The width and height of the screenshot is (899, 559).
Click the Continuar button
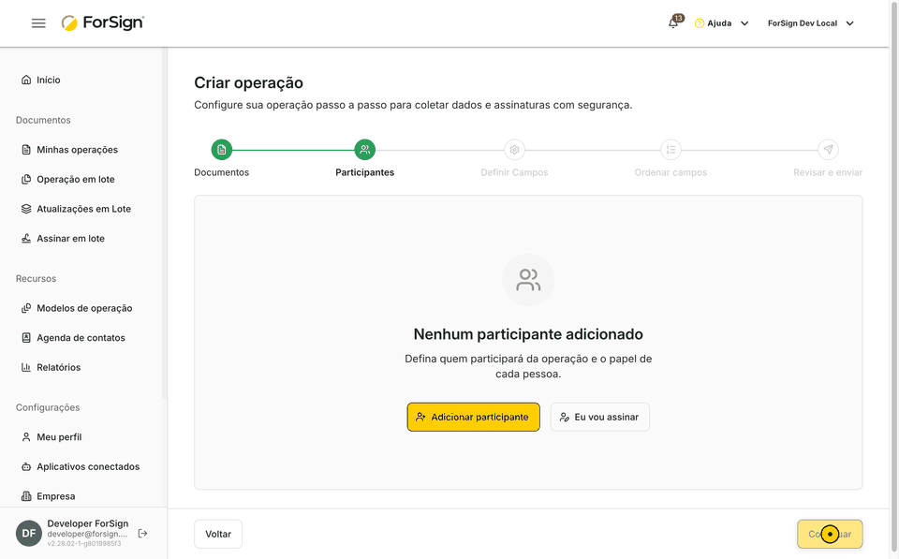(830, 534)
